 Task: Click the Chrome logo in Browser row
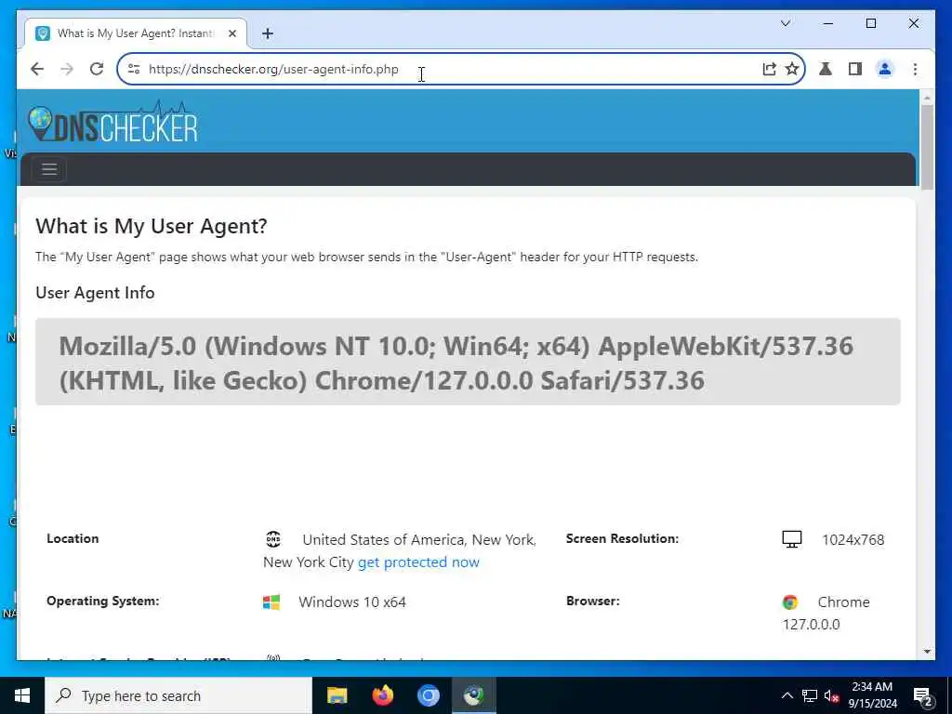click(x=790, y=602)
